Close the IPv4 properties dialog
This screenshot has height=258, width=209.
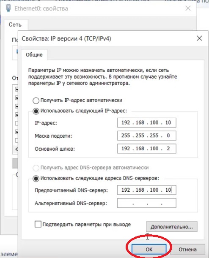click(199, 38)
